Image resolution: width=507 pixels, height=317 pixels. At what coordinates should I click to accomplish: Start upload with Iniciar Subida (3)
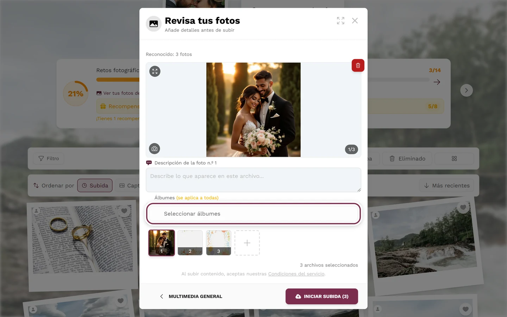[322, 297]
